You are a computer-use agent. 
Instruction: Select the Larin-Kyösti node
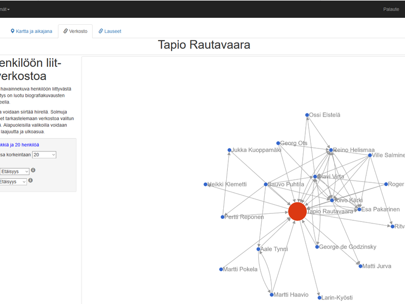pyautogui.click(x=319, y=297)
